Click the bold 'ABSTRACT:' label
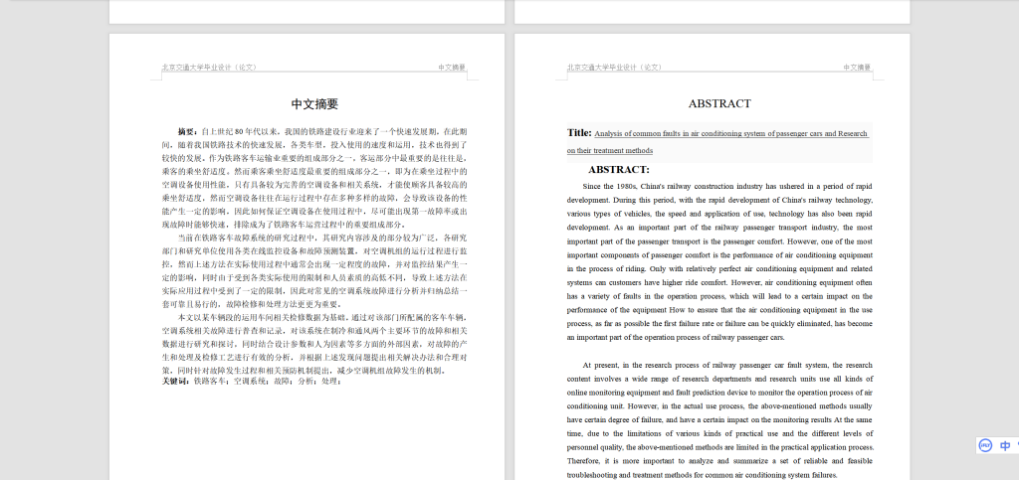 619,170
